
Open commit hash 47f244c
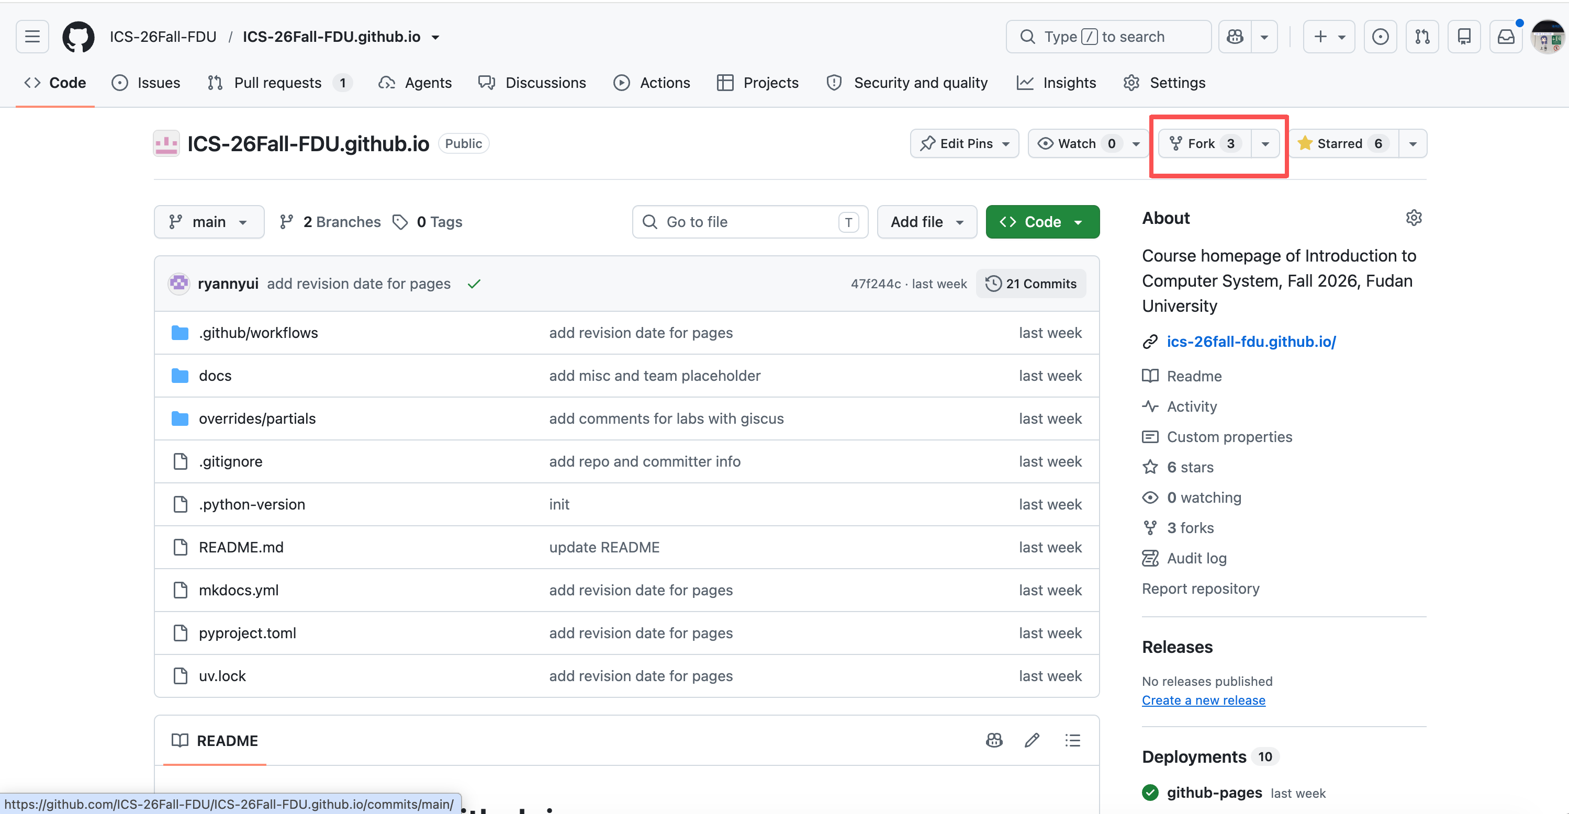point(875,284)
